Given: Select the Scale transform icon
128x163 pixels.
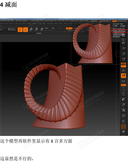Looking at the screenshot, I should (x=36, y=29).
